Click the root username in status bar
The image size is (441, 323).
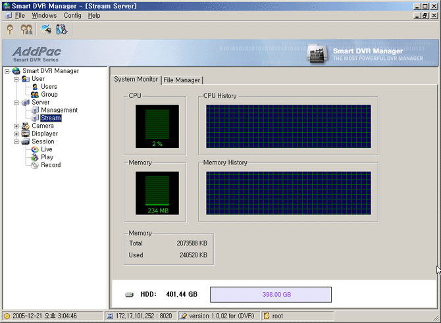278,316
